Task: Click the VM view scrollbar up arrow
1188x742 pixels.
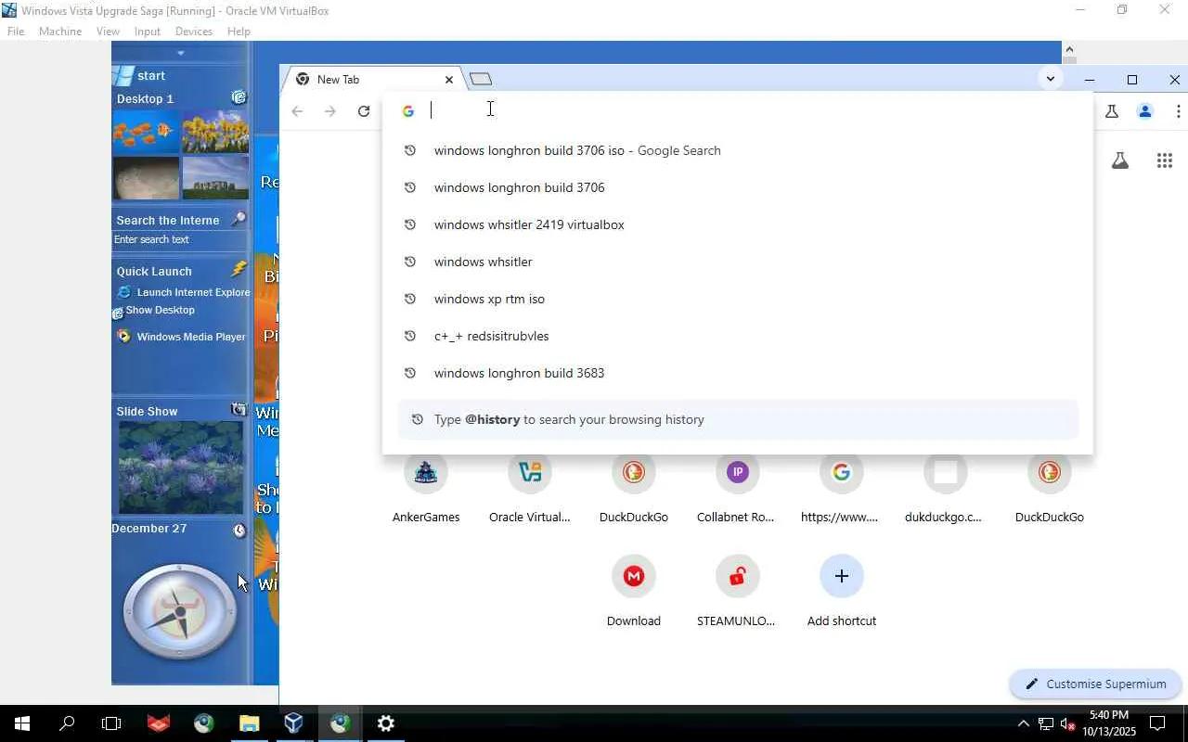Action: 1069,48
